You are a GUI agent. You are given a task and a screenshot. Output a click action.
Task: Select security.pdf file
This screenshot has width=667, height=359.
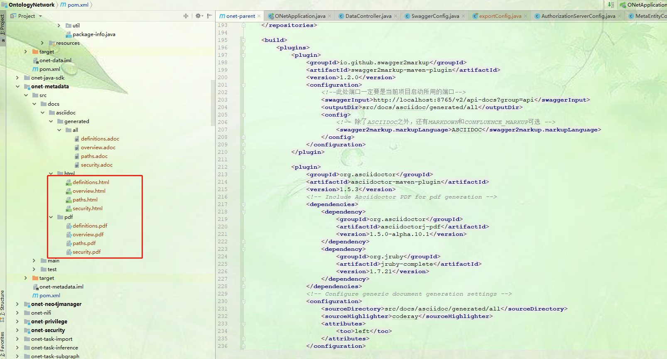click(86, 252)
